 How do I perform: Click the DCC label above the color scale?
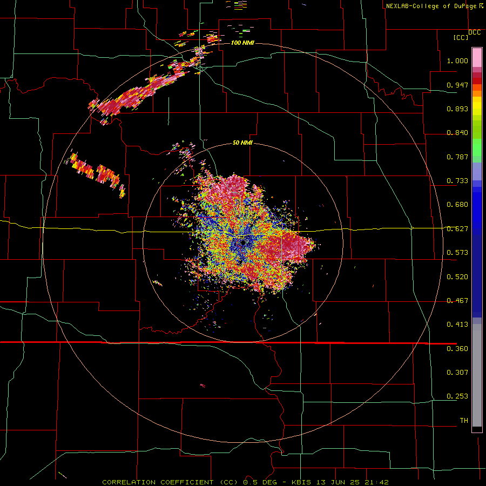point(474,32)
